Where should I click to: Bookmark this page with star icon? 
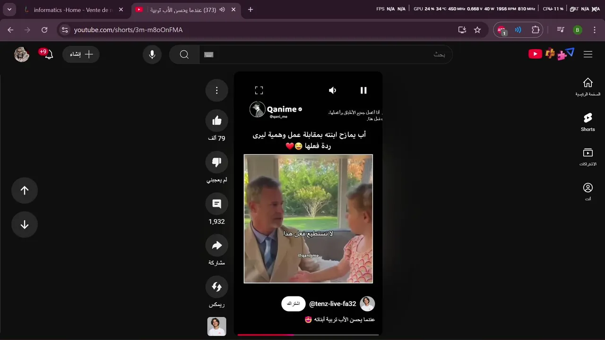tap(477, 30)
